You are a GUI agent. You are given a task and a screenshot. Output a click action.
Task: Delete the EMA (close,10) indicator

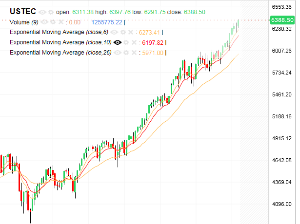click(x=134, y=42)
